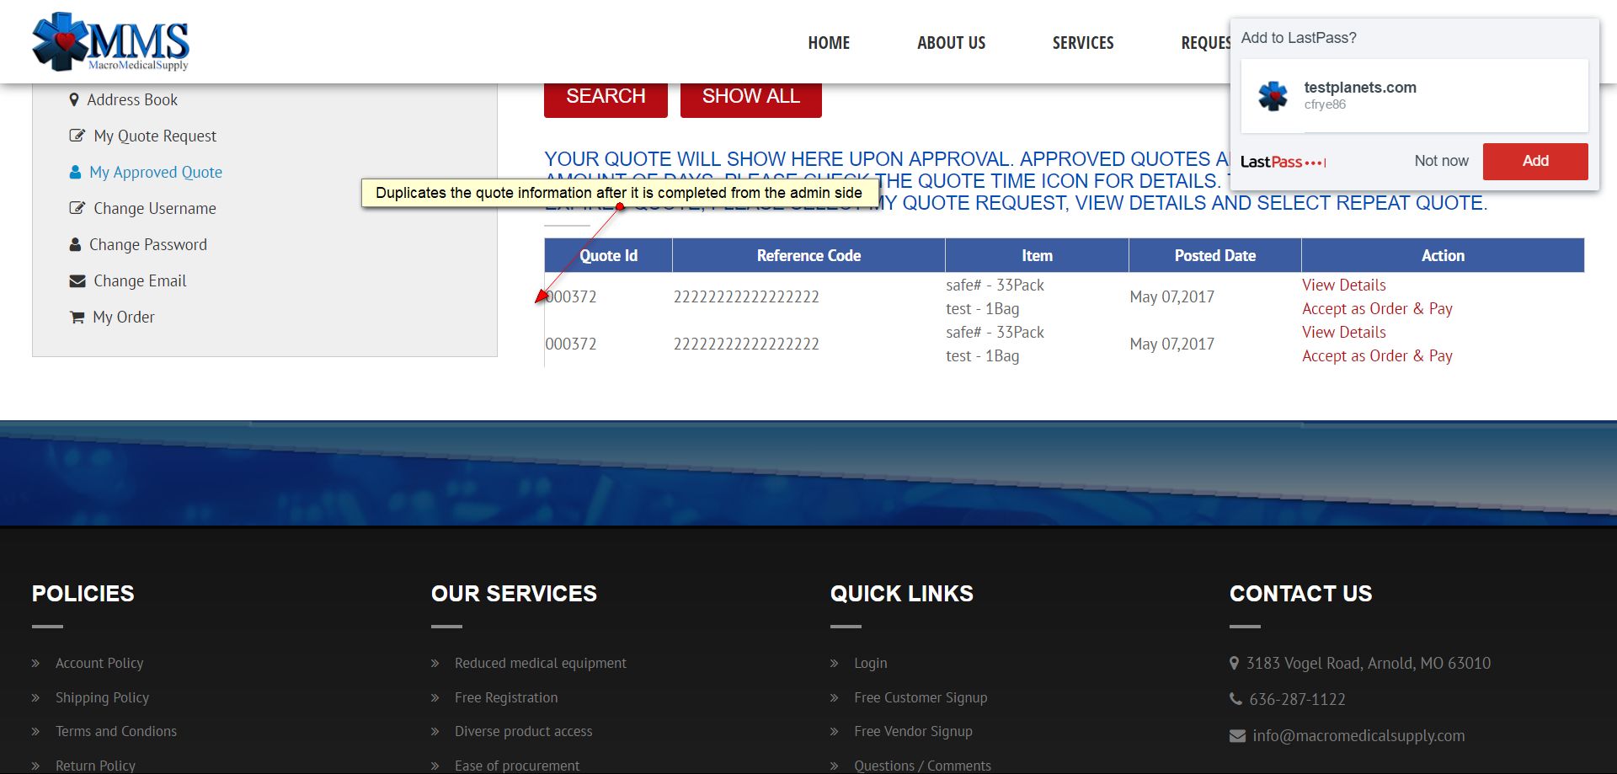Viewport: 1617px width, 774px height.
Task: Click the phone number 636-287-1122
Action: 1297,699
